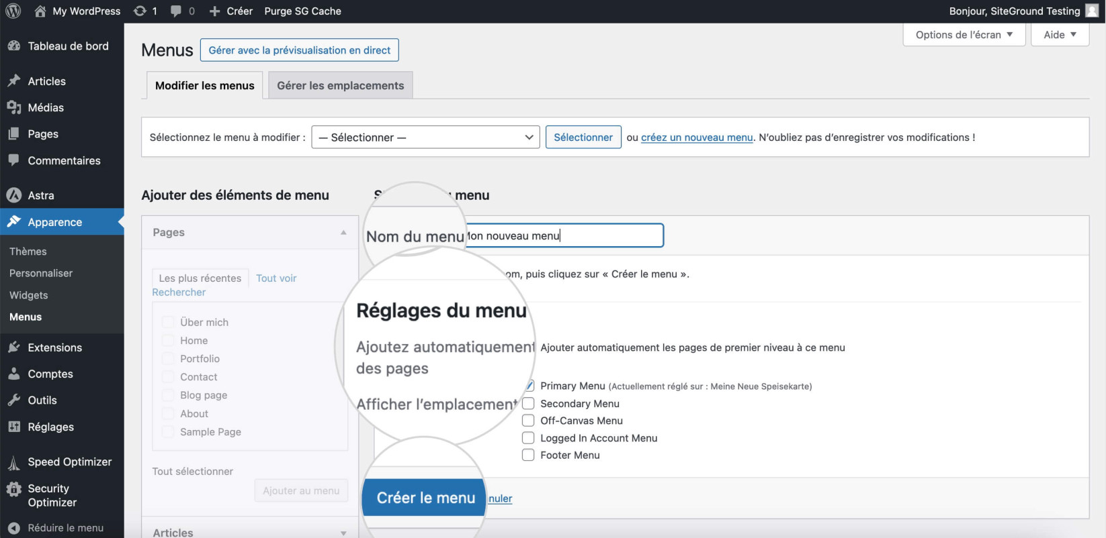Follow the créez un nouveau menu link
The height and width of the screenshot is (538, 1106).
(697, 138)
